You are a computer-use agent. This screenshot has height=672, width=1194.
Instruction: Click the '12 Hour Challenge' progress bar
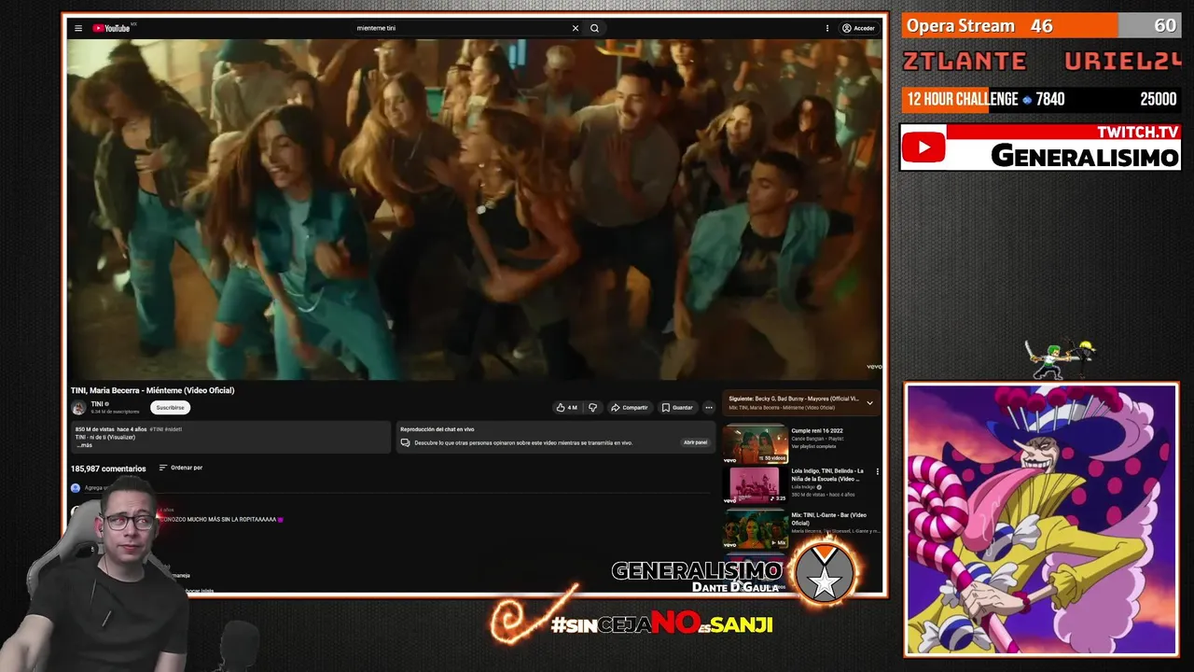(x=1040, y=99)
